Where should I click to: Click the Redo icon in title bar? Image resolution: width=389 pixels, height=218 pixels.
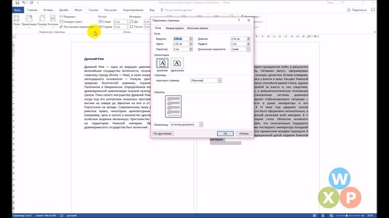click(32, 2)
